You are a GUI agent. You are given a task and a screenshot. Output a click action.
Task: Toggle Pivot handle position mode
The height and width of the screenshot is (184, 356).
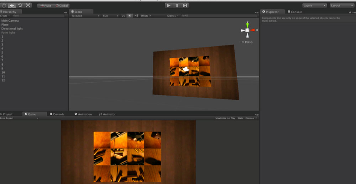[45, 6]
